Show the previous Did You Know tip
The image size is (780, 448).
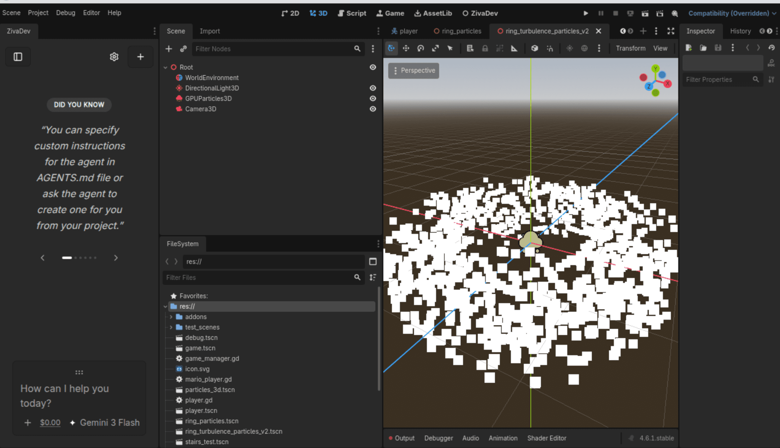point(43,258)
